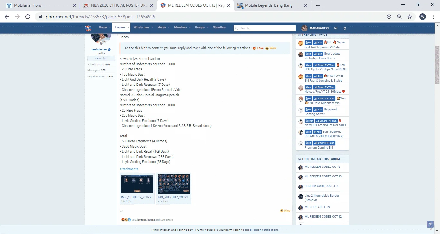Open trending thread ML REDEEM CODES OCT.6
The width and height of the screenshot is (440, 234).
322,167
